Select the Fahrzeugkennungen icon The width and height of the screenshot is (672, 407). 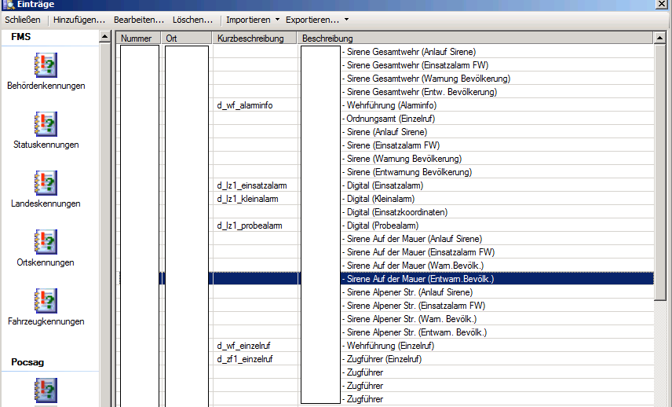click(46, 300)
